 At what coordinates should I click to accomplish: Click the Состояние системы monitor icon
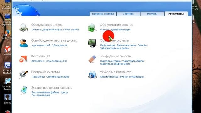(92, 43)
